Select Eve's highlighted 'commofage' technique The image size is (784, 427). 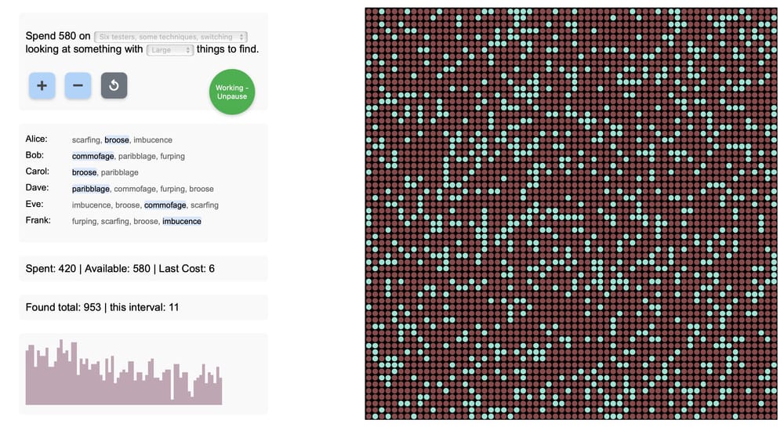tap(165, 205)
